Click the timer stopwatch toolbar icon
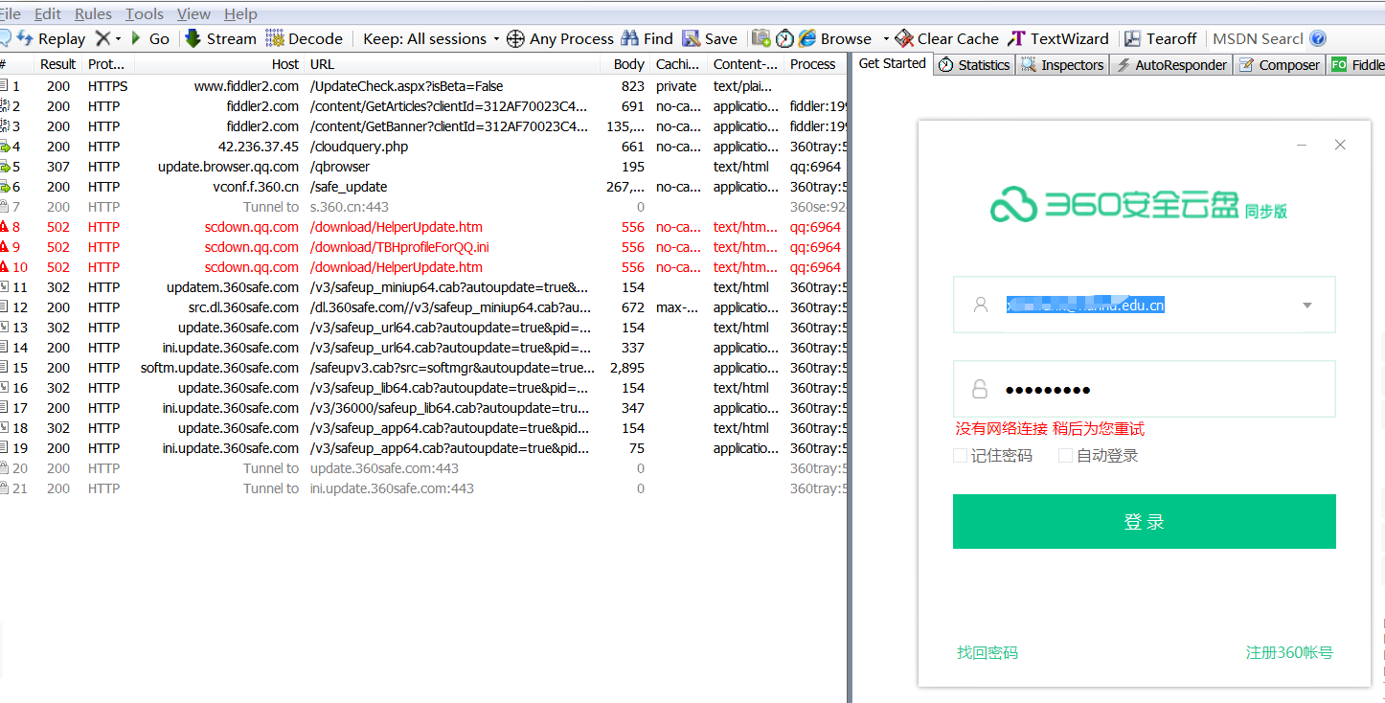Viewport: 1385px width, 703px height. click(784, 38)
